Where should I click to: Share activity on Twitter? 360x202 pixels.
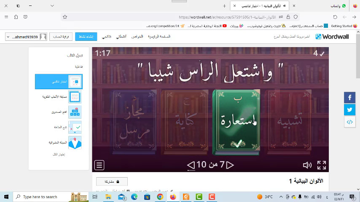tap(349, 109)
